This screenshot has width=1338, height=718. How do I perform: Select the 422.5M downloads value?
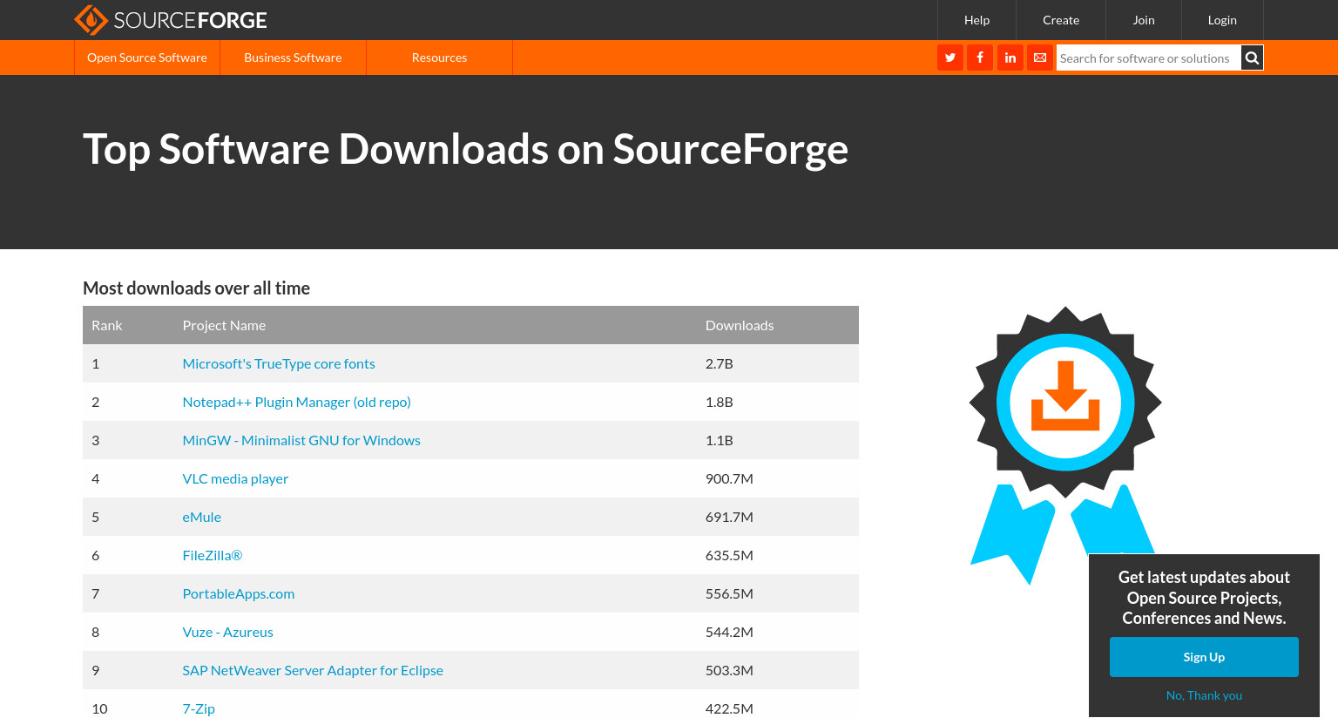(729, 708)
